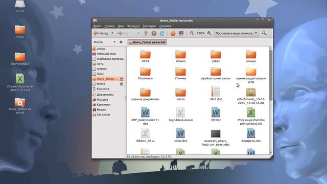
Task: Click the share_folder на termit location button
Action: [147, 42]
